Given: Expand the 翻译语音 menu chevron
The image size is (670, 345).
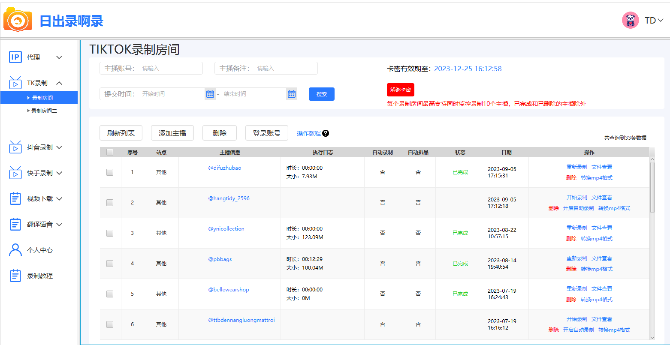Looking at the screenshot, I should 59,224.
